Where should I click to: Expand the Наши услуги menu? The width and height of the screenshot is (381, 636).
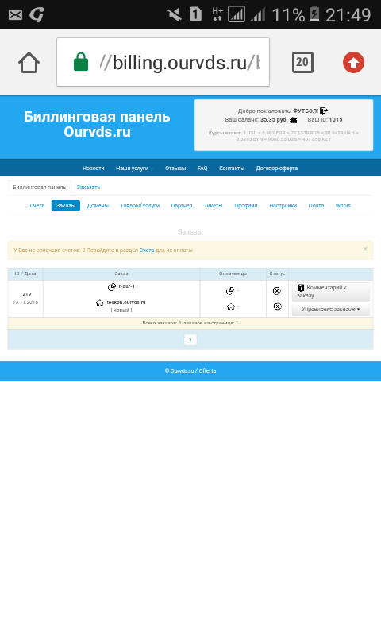click(x=134, y=169)
